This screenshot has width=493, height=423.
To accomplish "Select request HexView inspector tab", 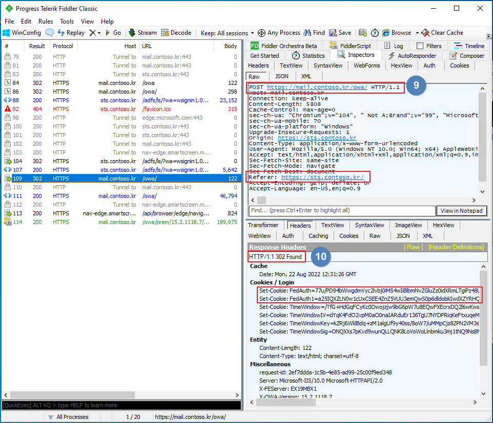I will 401,65.
